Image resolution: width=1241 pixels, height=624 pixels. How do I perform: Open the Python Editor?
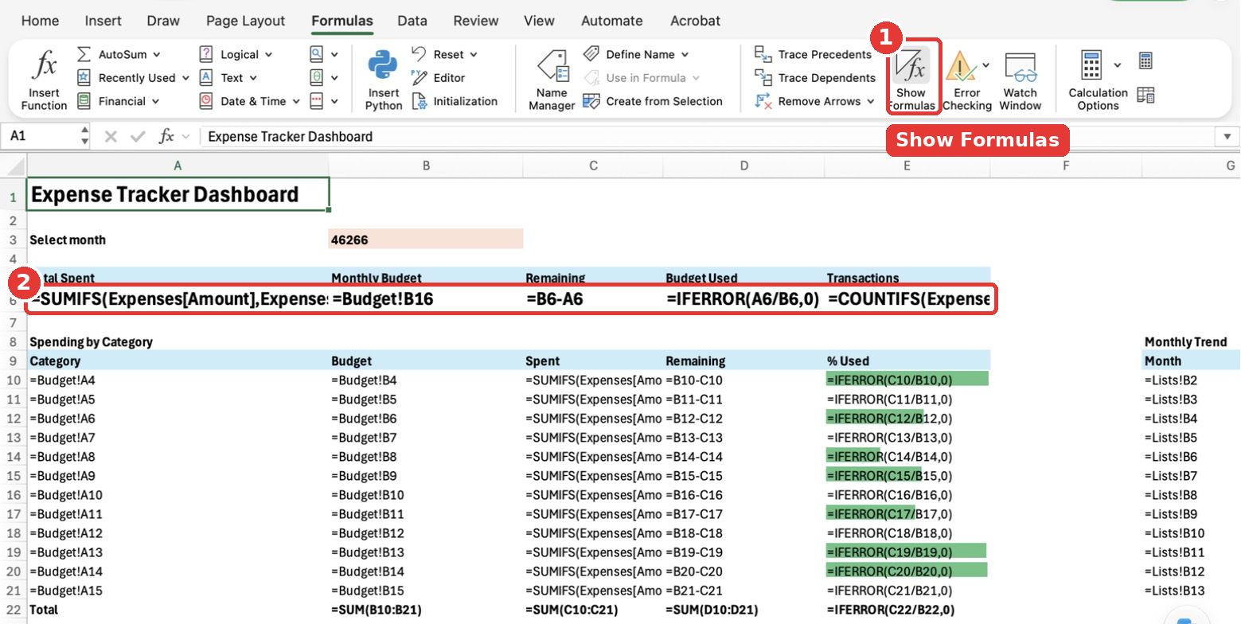439,78
